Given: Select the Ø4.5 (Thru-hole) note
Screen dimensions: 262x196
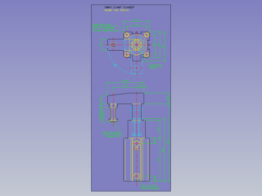Looking at the screenshot, I should tap(102, 25).
